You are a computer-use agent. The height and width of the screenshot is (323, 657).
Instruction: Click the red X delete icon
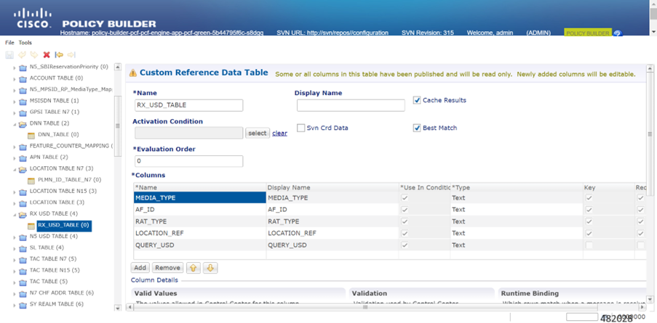pyautogui.click(x=47, y=54)
